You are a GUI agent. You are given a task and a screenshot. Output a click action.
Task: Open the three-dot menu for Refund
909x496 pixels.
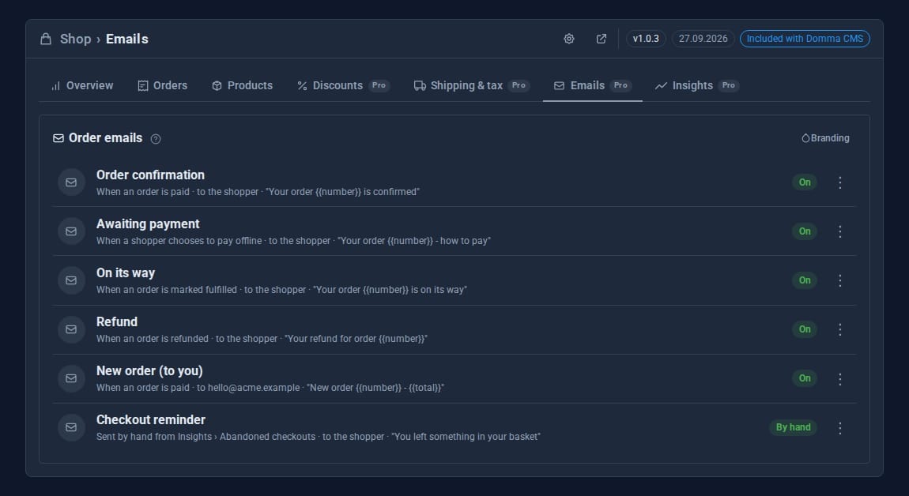tap(840, 329)
